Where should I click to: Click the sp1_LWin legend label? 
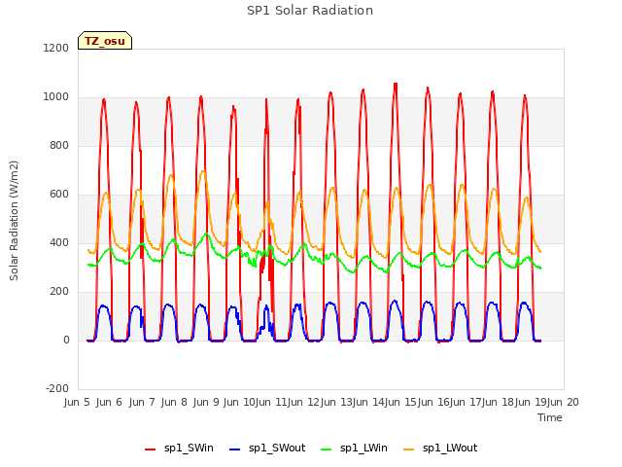point(363,448)
